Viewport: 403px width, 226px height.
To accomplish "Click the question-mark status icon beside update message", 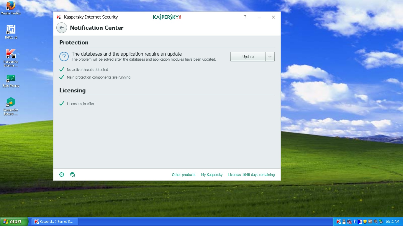I will pos(64,56).
